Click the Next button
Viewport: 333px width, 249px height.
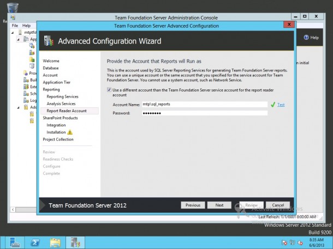point(219,205)
